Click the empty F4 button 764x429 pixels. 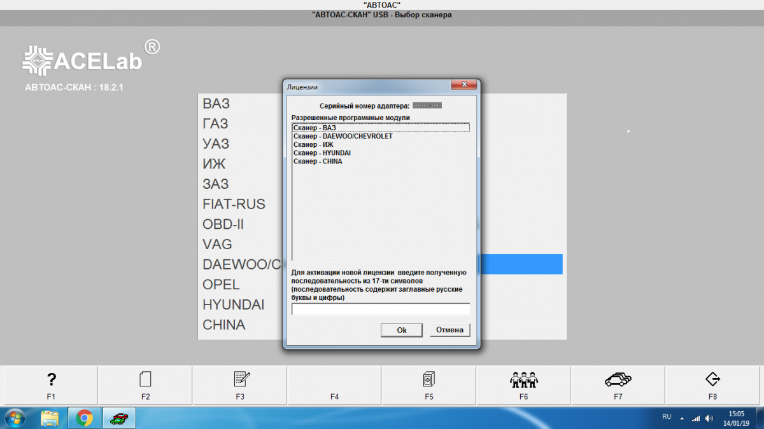coord(334,385)
